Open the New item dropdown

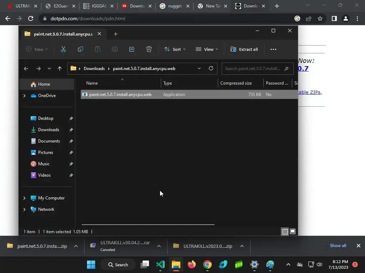coord(37,49)
